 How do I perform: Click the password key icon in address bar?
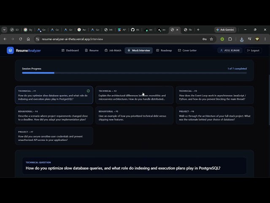(x=204, y=39)
